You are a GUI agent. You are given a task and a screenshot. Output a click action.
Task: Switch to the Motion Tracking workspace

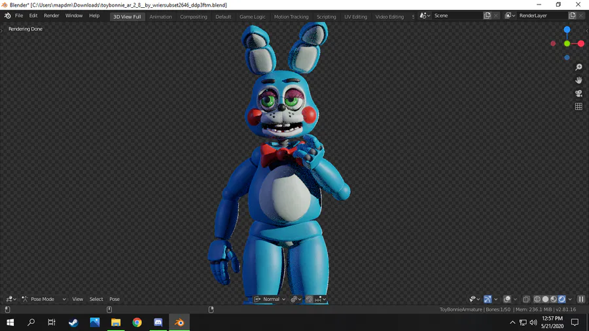tap(291, 16)
